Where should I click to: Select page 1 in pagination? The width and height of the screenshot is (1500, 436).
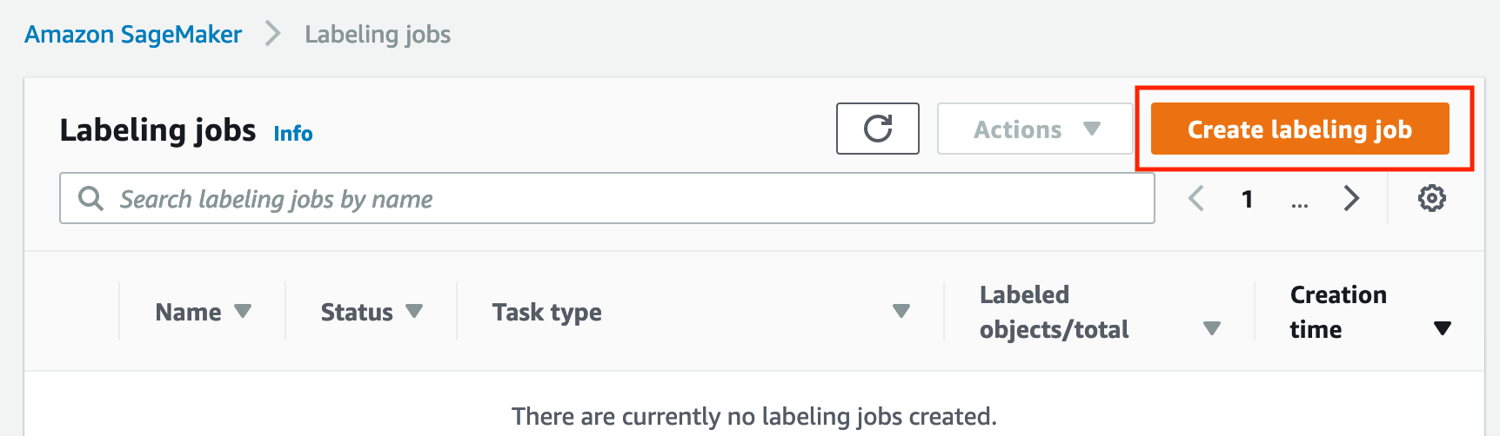[x=1248, y=199]
